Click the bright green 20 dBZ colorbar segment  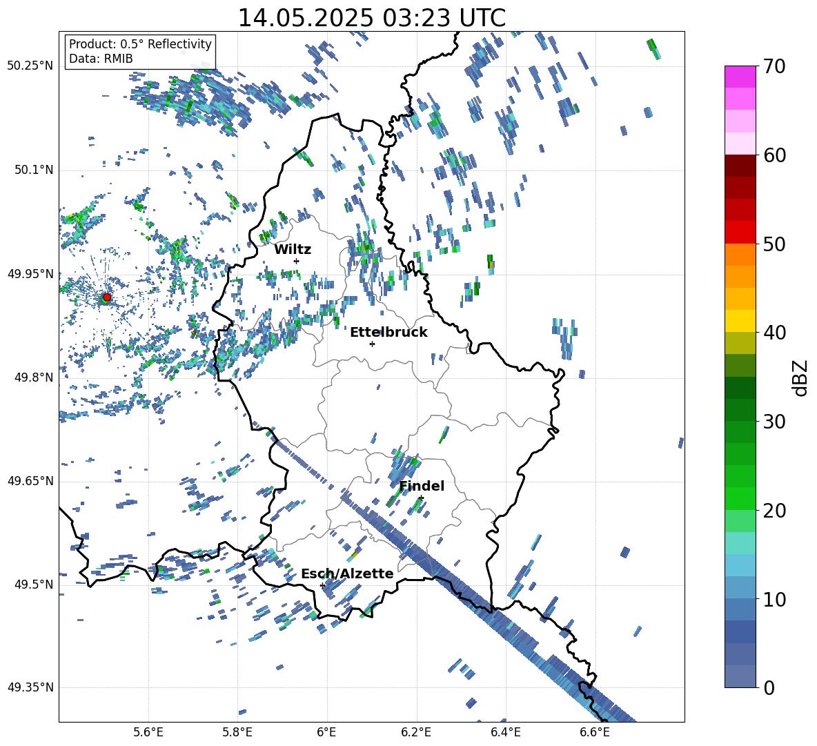click(740, 498)
